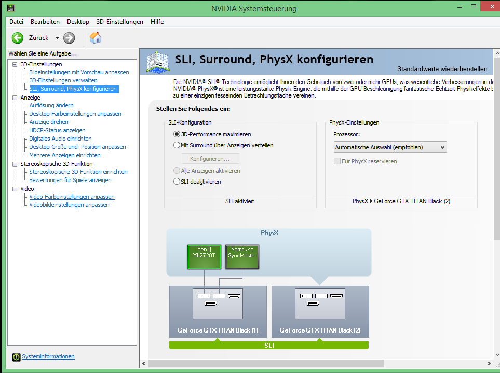
Task: Open the Zurück history dropdown arrow
Action: [x=58, y=38]
